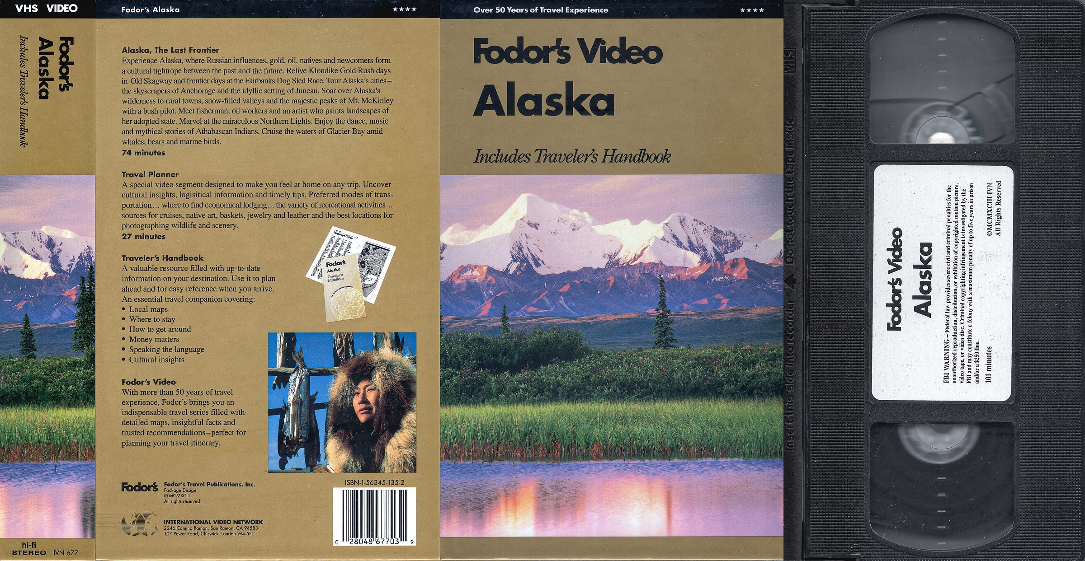This screenshot has height=561, width=1085.
Task: Click "Fodor's Travel Publications, Inc." credit
Action: [x=209, y=484]
